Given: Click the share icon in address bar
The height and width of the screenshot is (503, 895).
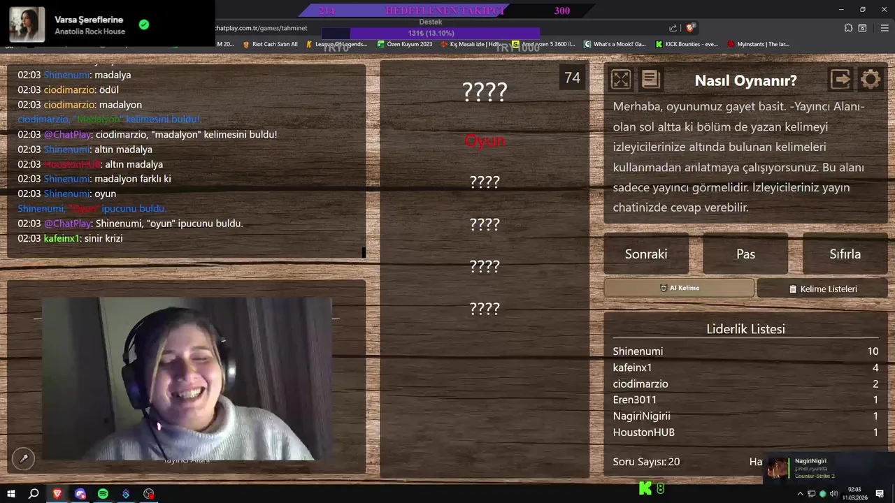Looking at the screenshot, I should tap(673, 28).
